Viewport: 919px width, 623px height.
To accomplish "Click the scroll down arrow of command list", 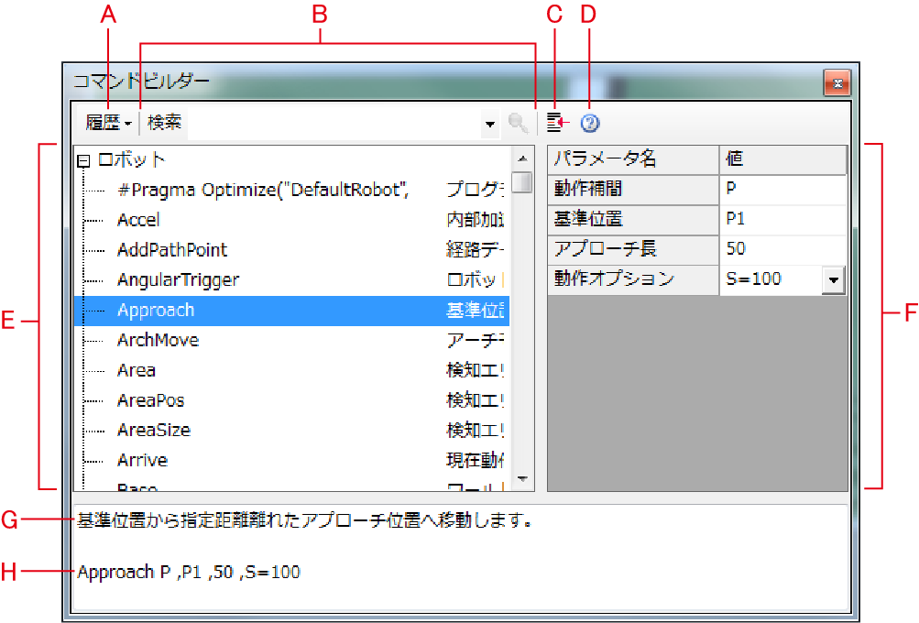I will click(x=521, y=479).
